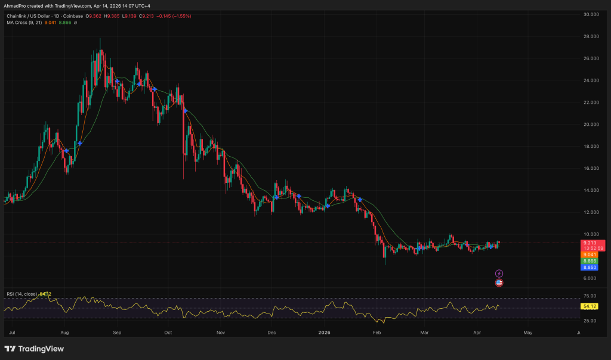The width and height of the screenshot is (611, 360).
Task: Click the blue 8.850 price label
Action: click(589, 268)
